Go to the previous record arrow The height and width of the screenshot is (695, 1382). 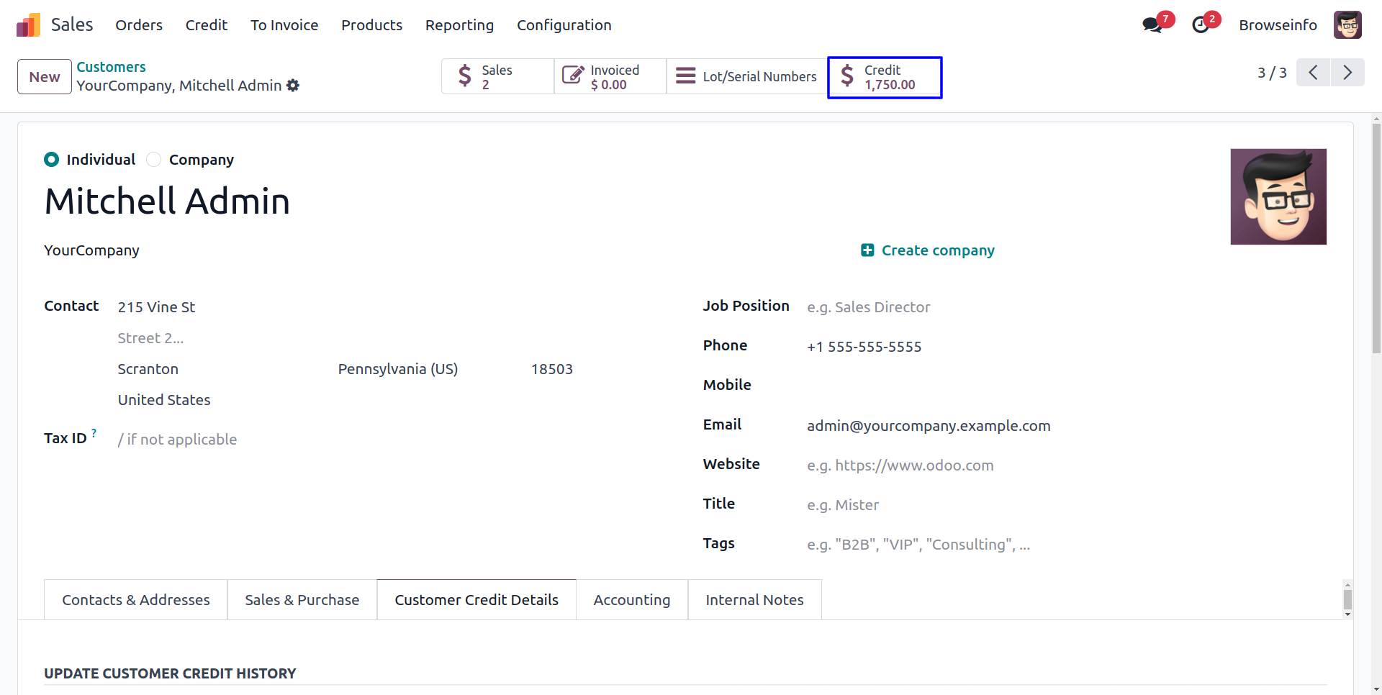[x=1313, y=73]
